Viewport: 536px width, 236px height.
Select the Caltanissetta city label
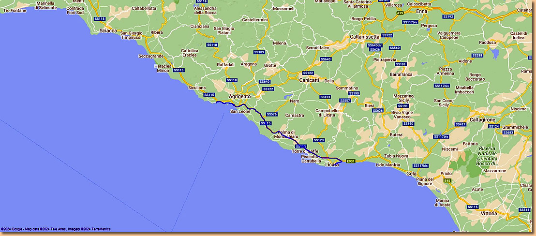[364, 37]
